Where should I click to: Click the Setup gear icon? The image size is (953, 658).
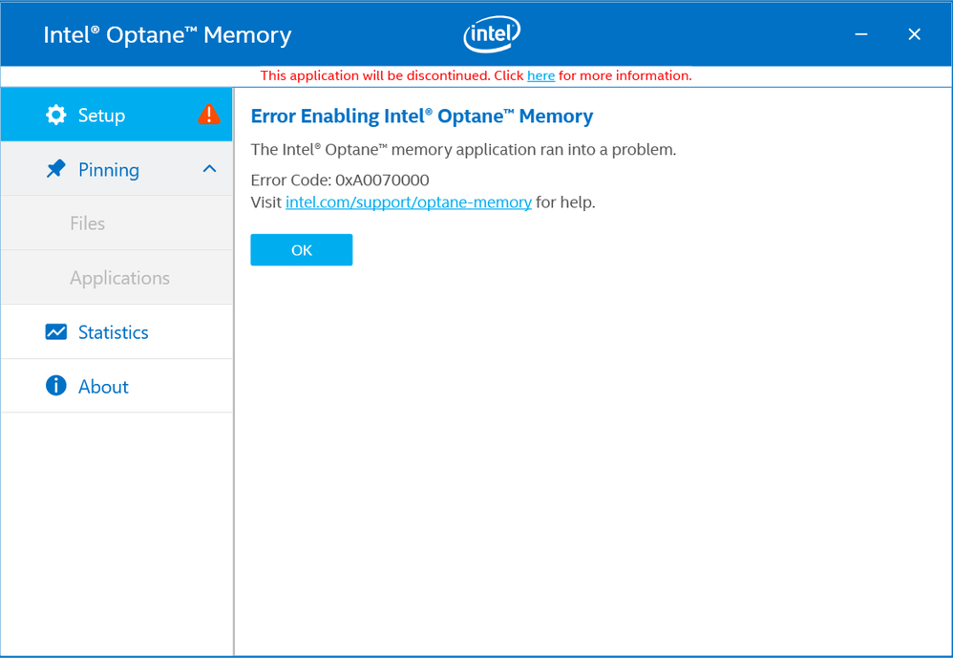pyautogui.click(x=56, y=115)
